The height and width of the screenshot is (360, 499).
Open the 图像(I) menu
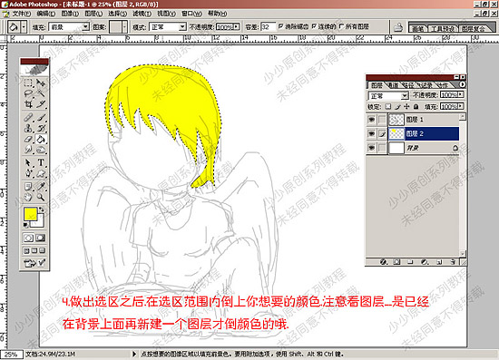[70, 14]
